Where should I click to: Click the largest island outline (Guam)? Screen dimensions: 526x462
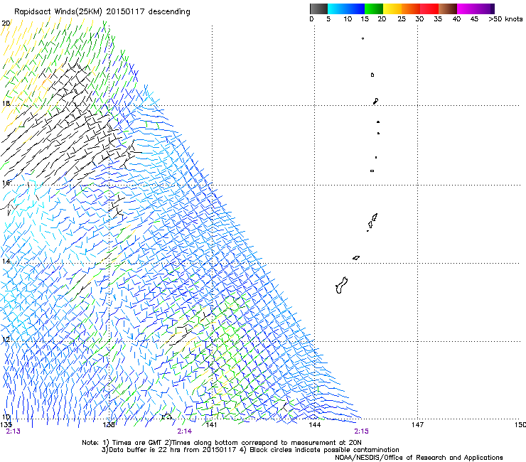click(x=341, y=285)
